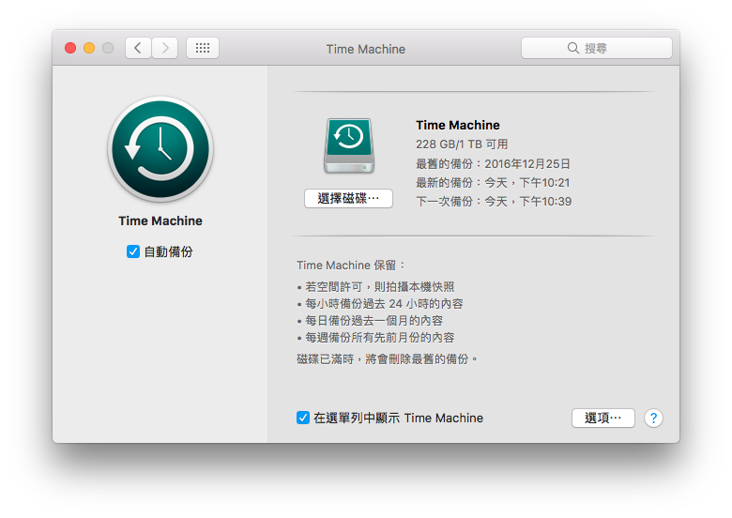Minimize window using the yellow button
The height and width of the screenshot is (518, 732).
tap(89, 48)
